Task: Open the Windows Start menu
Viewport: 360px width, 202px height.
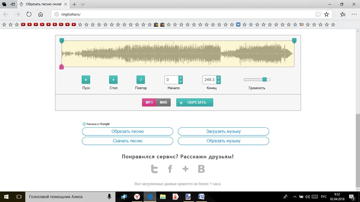Action: tap(6, 197)
